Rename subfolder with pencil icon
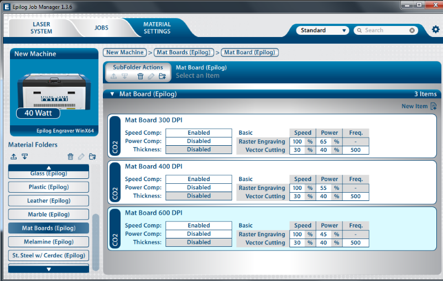 pos(151,76)
